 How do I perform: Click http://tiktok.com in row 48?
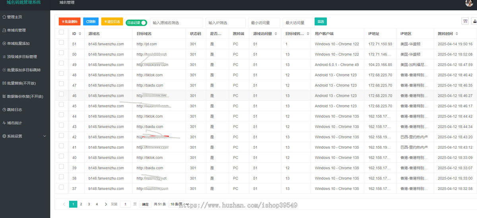point(149,75)
